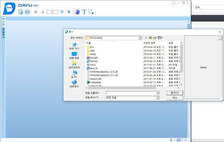
Task: Click DAVU viewer scroll down arrow
Action: coord(189,136)
